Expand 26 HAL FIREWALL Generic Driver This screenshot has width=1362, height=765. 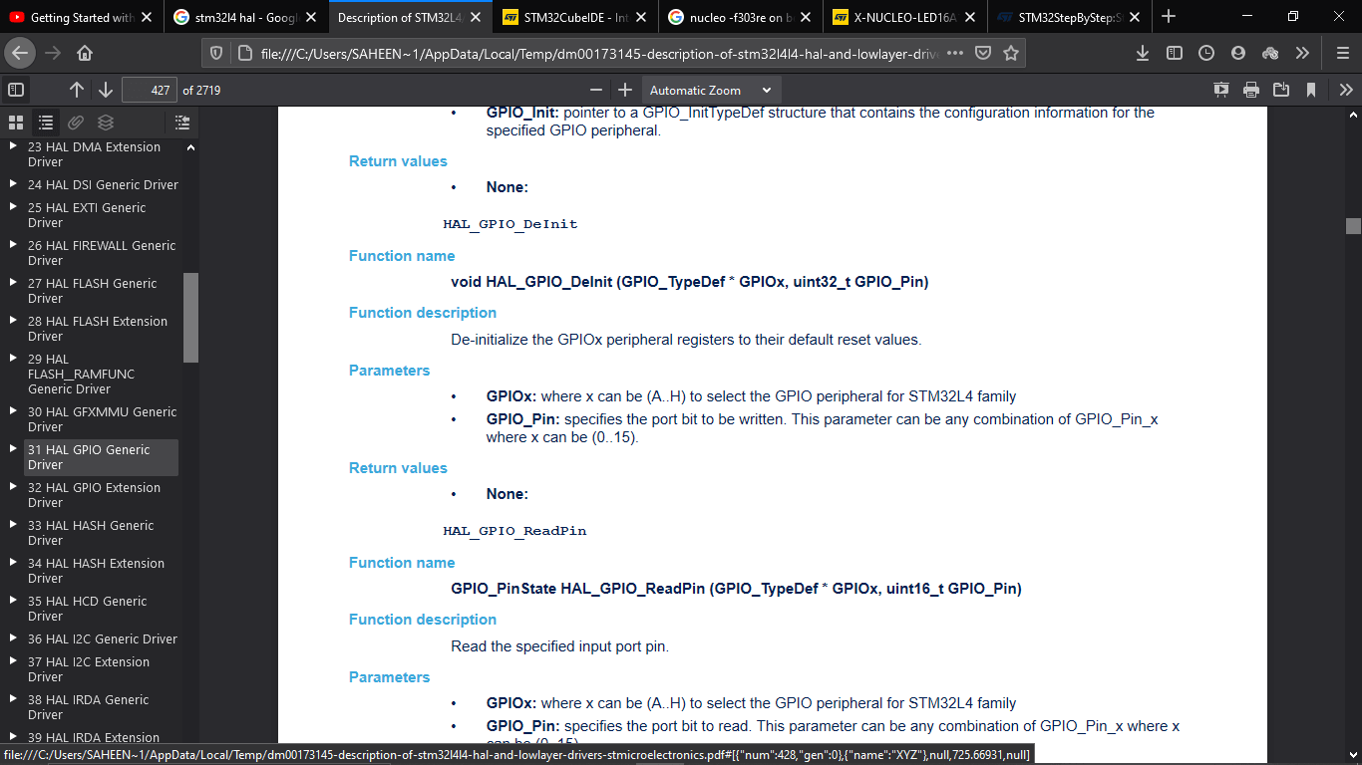click(13, 245)
